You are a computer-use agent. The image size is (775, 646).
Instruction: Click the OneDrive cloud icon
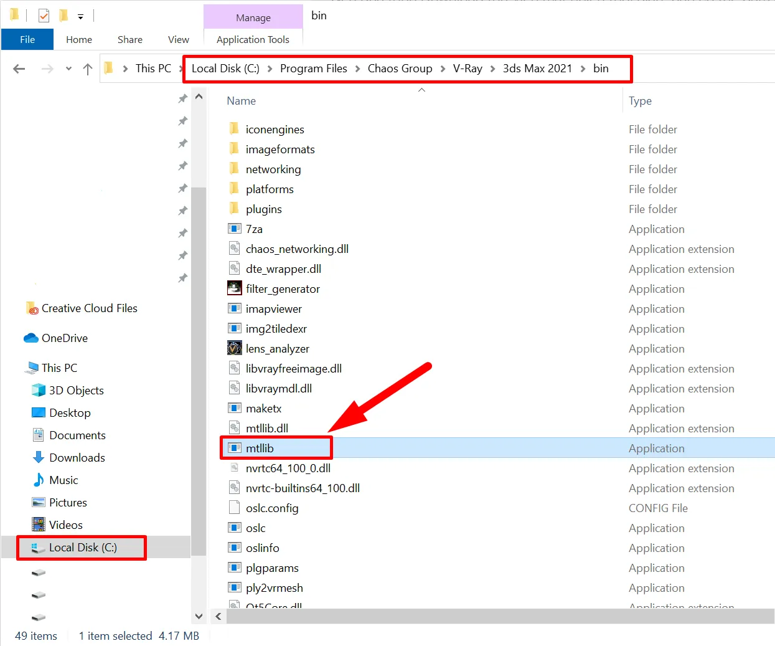click(31, 338)
